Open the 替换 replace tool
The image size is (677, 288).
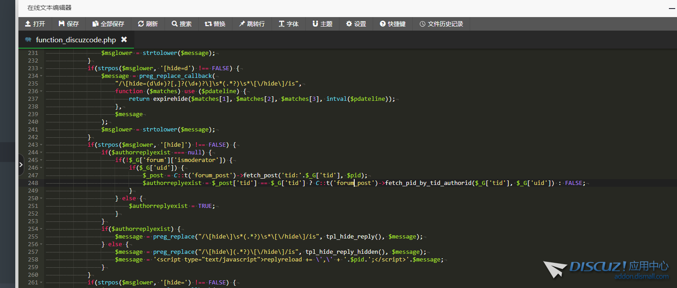pyautogui.click(x=215, y=24)
